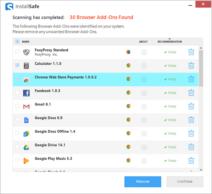Click the scrollbar up arrow

tap(201, 48)
